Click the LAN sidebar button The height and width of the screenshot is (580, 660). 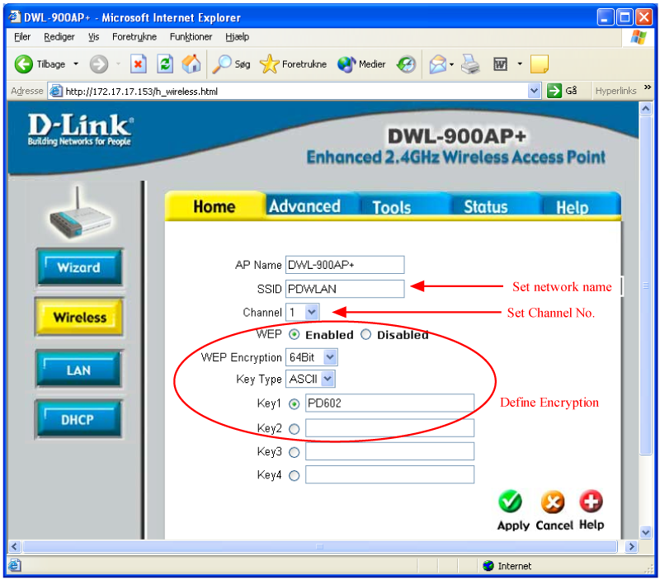coord(79,370)
